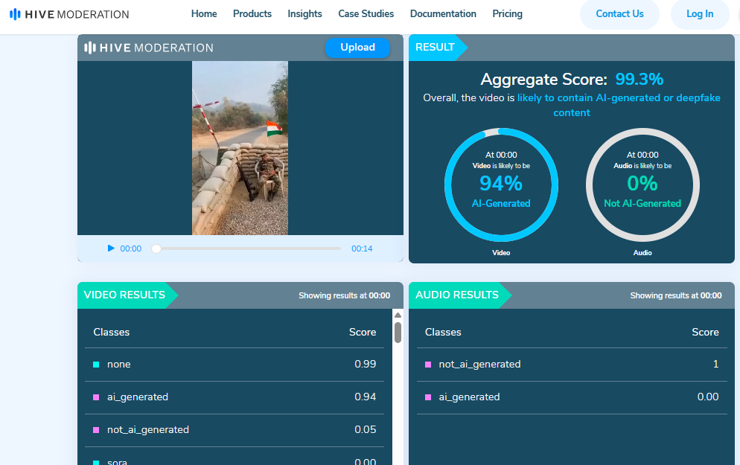Click the Contact Us button
The height and width of the screenshot is (465, 740).
[x=619, y=14]
